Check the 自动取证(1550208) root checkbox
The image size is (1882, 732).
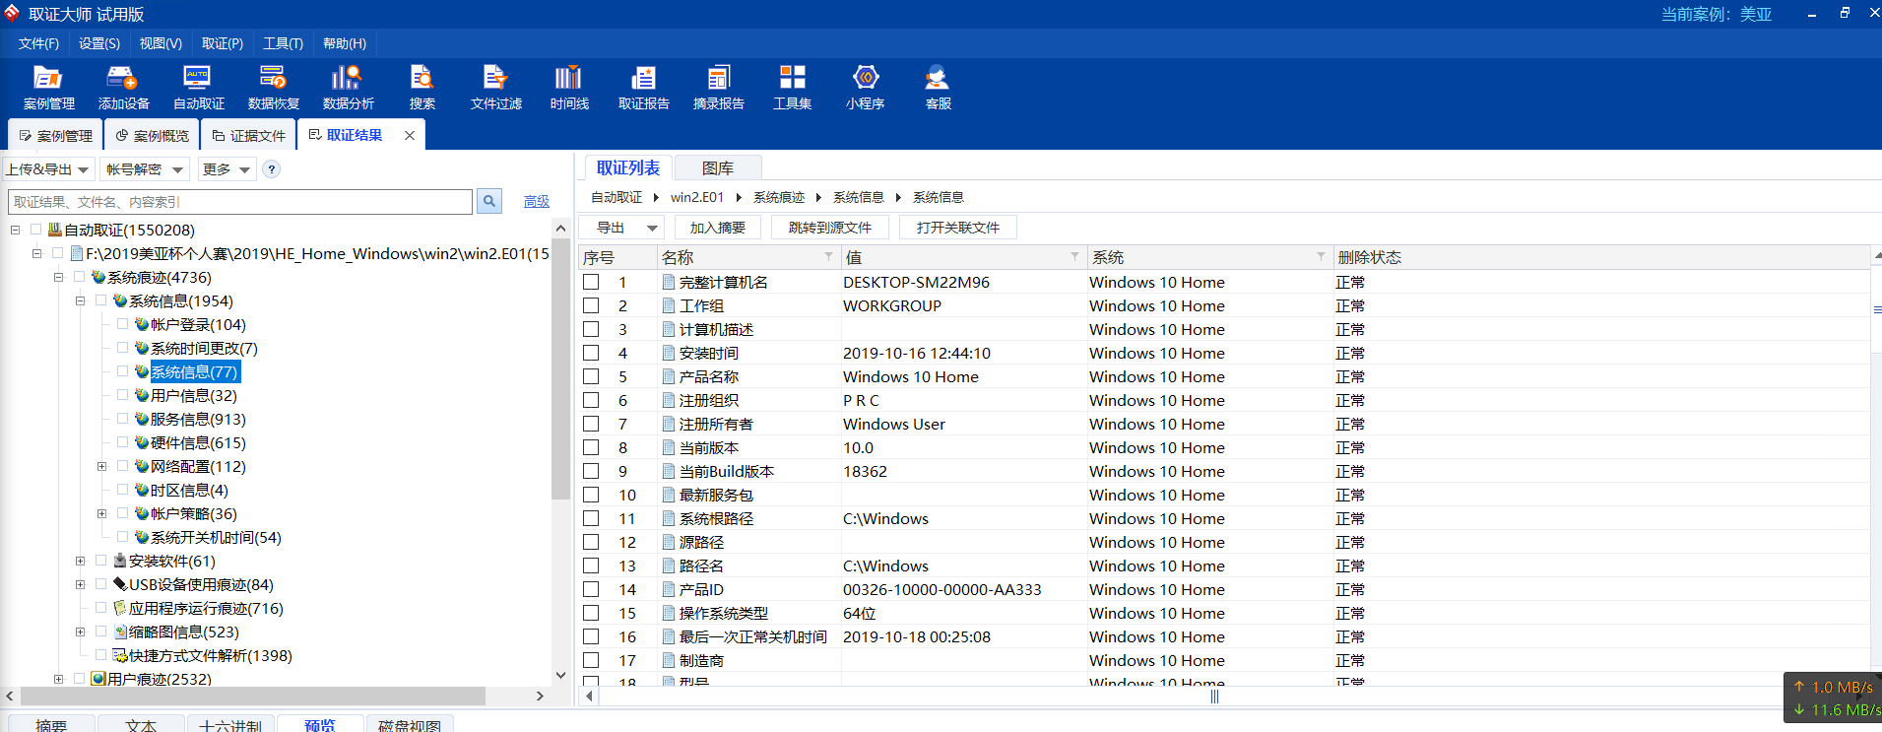(x=35, y=229)
